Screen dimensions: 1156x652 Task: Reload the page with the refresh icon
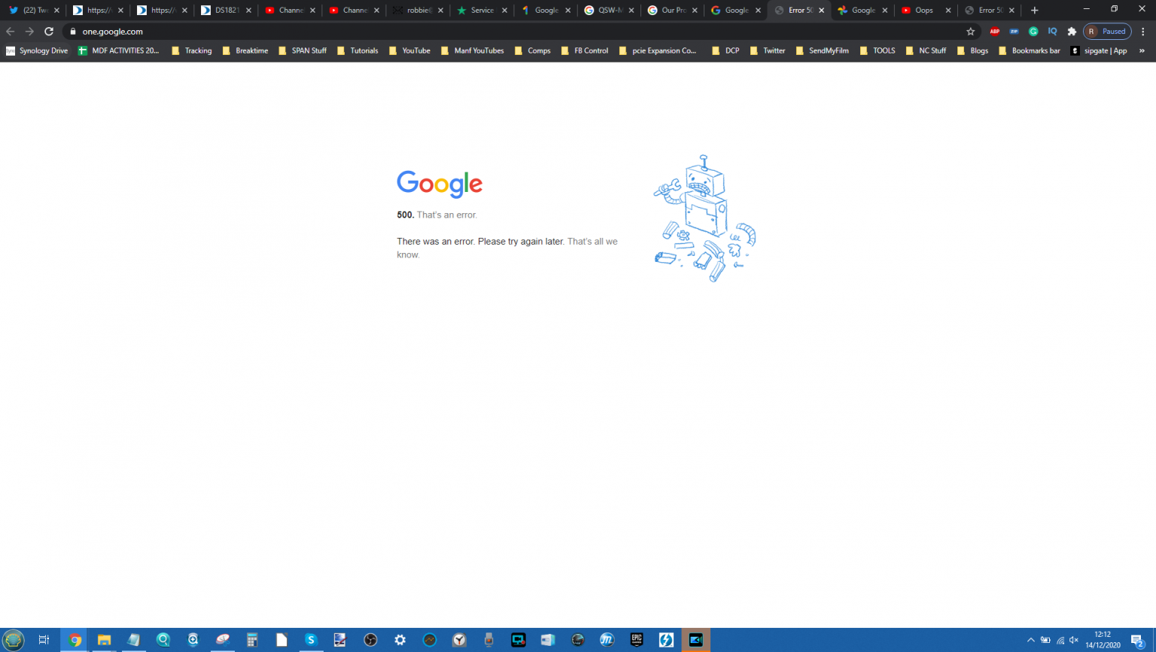(49, 32)
